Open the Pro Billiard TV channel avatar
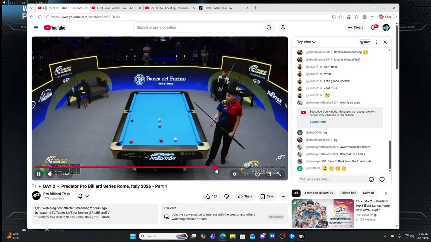Image resolution: width=431 pixels, height=242 pixels. click(36, 196)
